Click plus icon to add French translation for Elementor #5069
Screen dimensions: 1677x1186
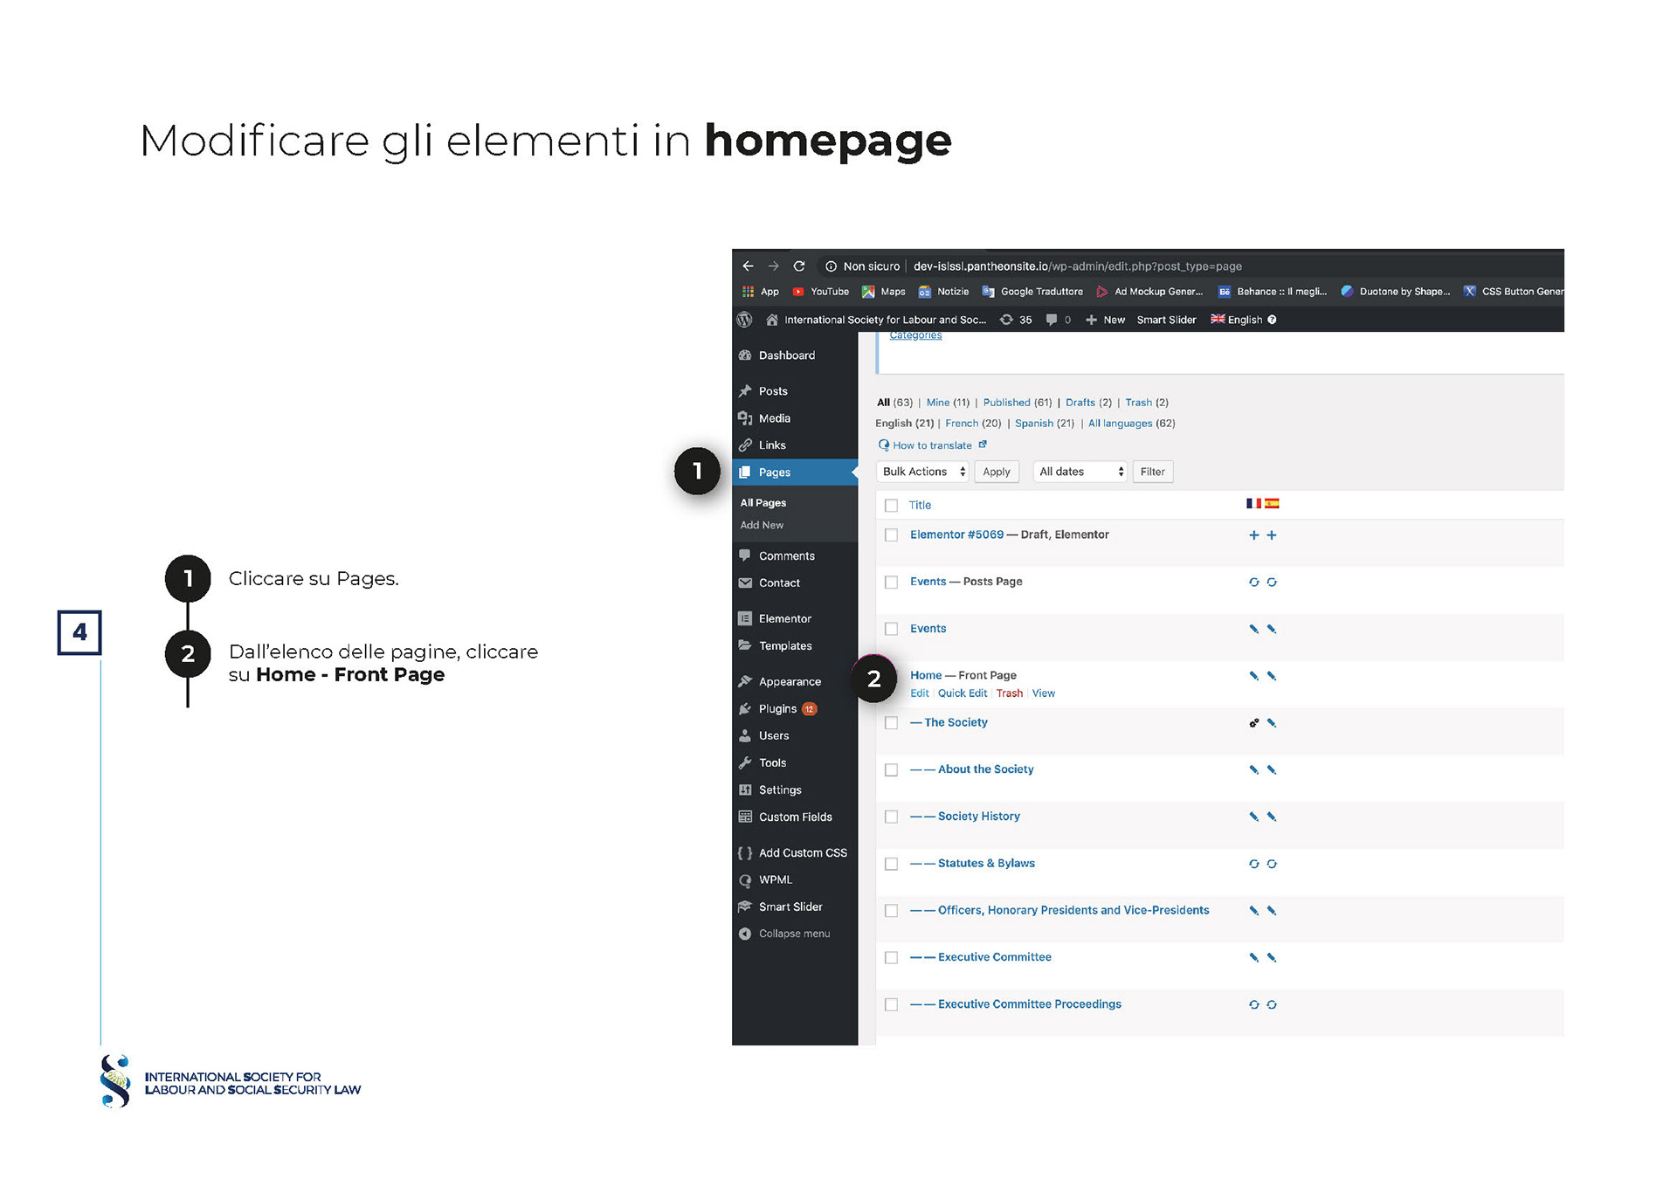tap(1253, 535)
